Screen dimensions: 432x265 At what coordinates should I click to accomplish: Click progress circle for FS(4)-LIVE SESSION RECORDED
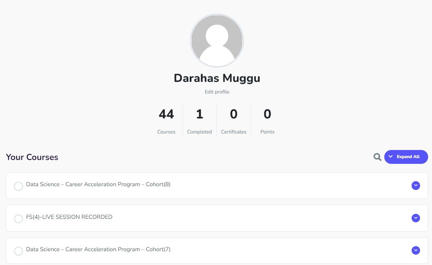pyautogui.click(x=18, y=219)
